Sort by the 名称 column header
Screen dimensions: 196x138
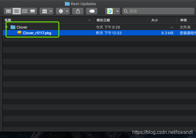click(48, 20)
